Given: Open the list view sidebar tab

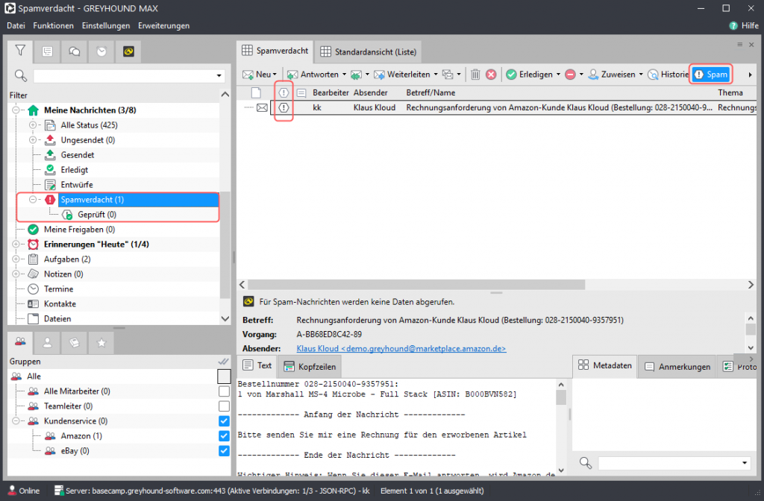Looking at the screenshot, I should (47, 51).
